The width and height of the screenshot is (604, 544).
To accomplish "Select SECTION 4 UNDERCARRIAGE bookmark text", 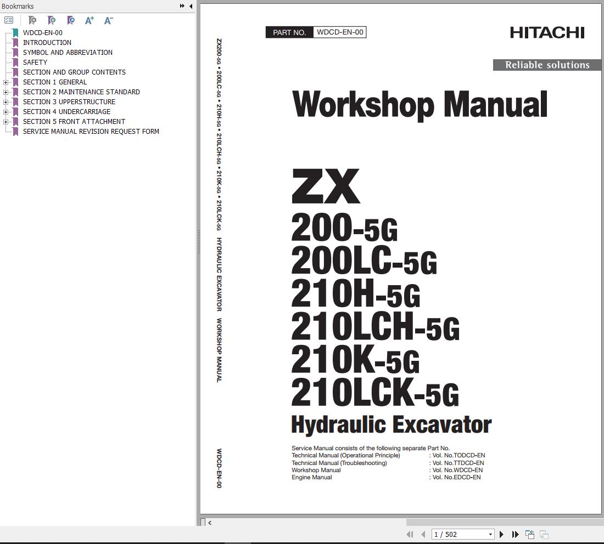I will pyautogui.click(x=66, y=111).
